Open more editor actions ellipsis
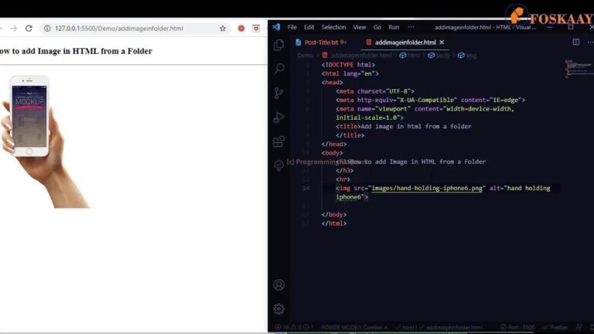 point(590,42)
